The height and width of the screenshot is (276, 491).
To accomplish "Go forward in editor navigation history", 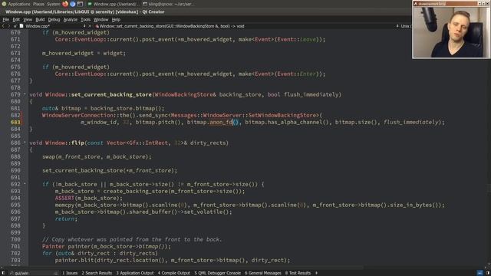I will pyautogui.click(x=8, y=26).
